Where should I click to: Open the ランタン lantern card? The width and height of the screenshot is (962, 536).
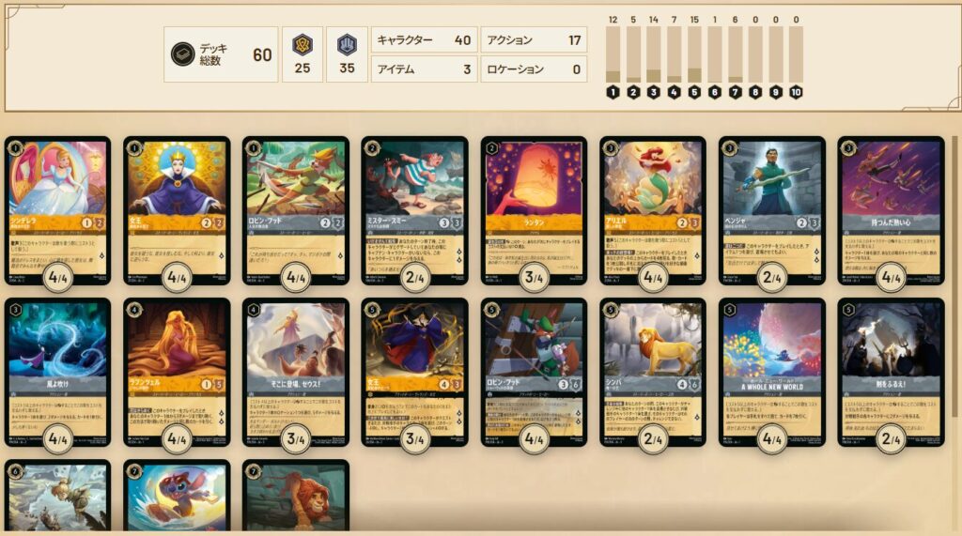tap(534, 210)
